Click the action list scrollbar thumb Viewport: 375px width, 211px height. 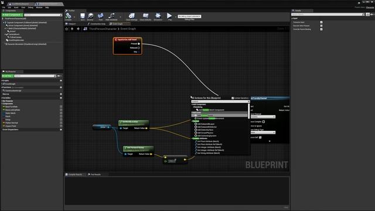(x=249, y=111)
